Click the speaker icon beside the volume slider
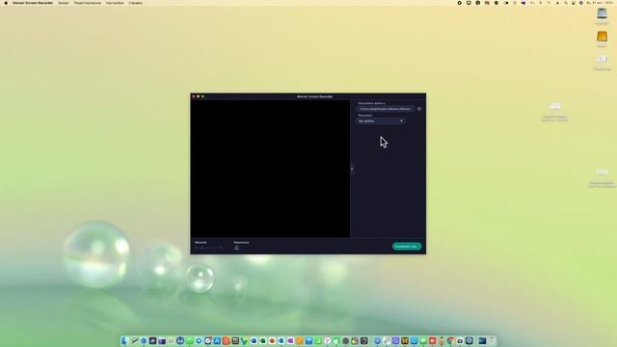 pos(197,248)
